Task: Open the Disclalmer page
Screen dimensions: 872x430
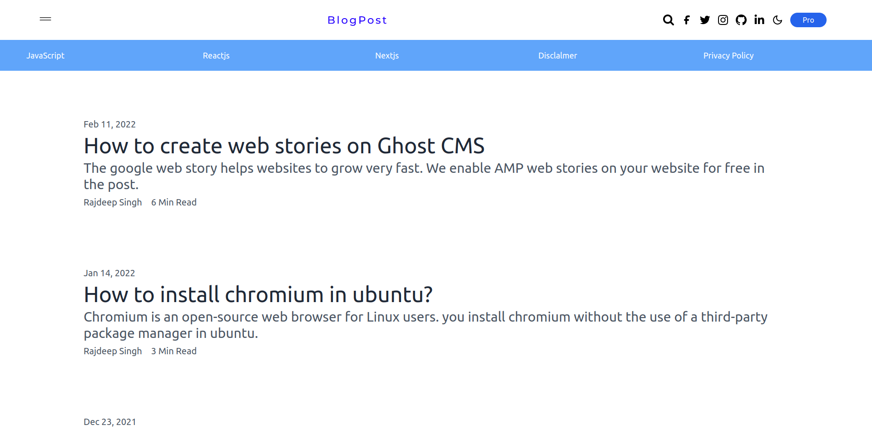Action: pos(558,55)
